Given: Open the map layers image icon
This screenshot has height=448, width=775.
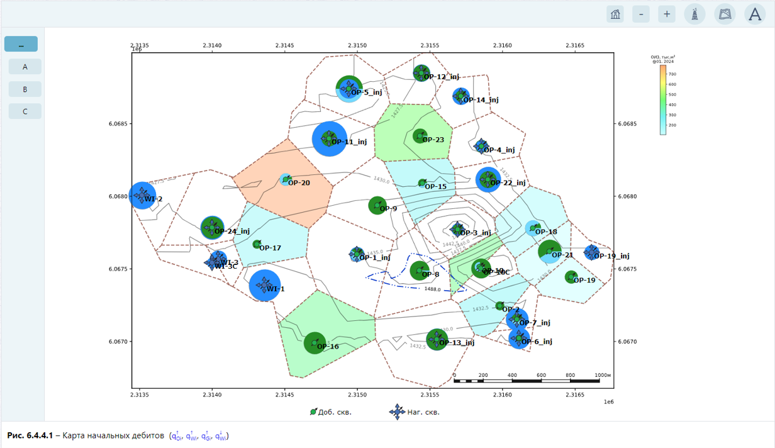Looking at the screenshot, I should point(725,14).
